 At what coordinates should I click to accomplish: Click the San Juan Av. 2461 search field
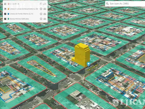(125, 4)
